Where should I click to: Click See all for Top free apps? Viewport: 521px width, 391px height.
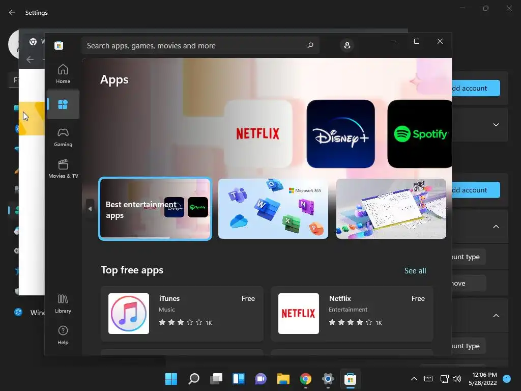click(415, 271)
